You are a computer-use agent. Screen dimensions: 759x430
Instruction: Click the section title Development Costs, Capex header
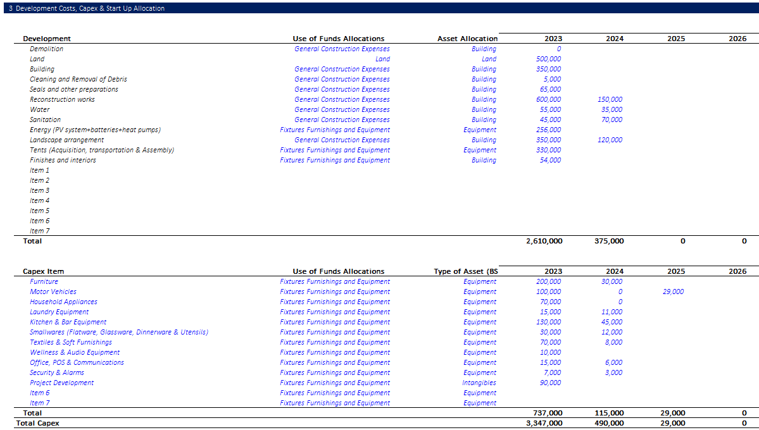coord(87,8)
